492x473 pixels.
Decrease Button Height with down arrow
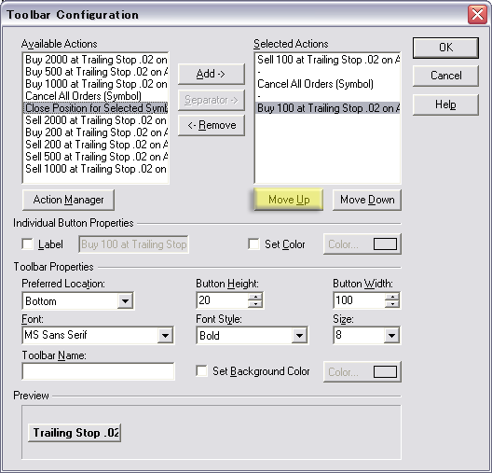255,304
